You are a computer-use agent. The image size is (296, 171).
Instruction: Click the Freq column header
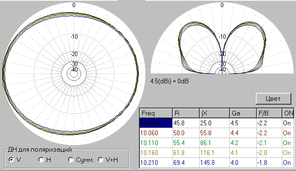[x=156, y=113]
